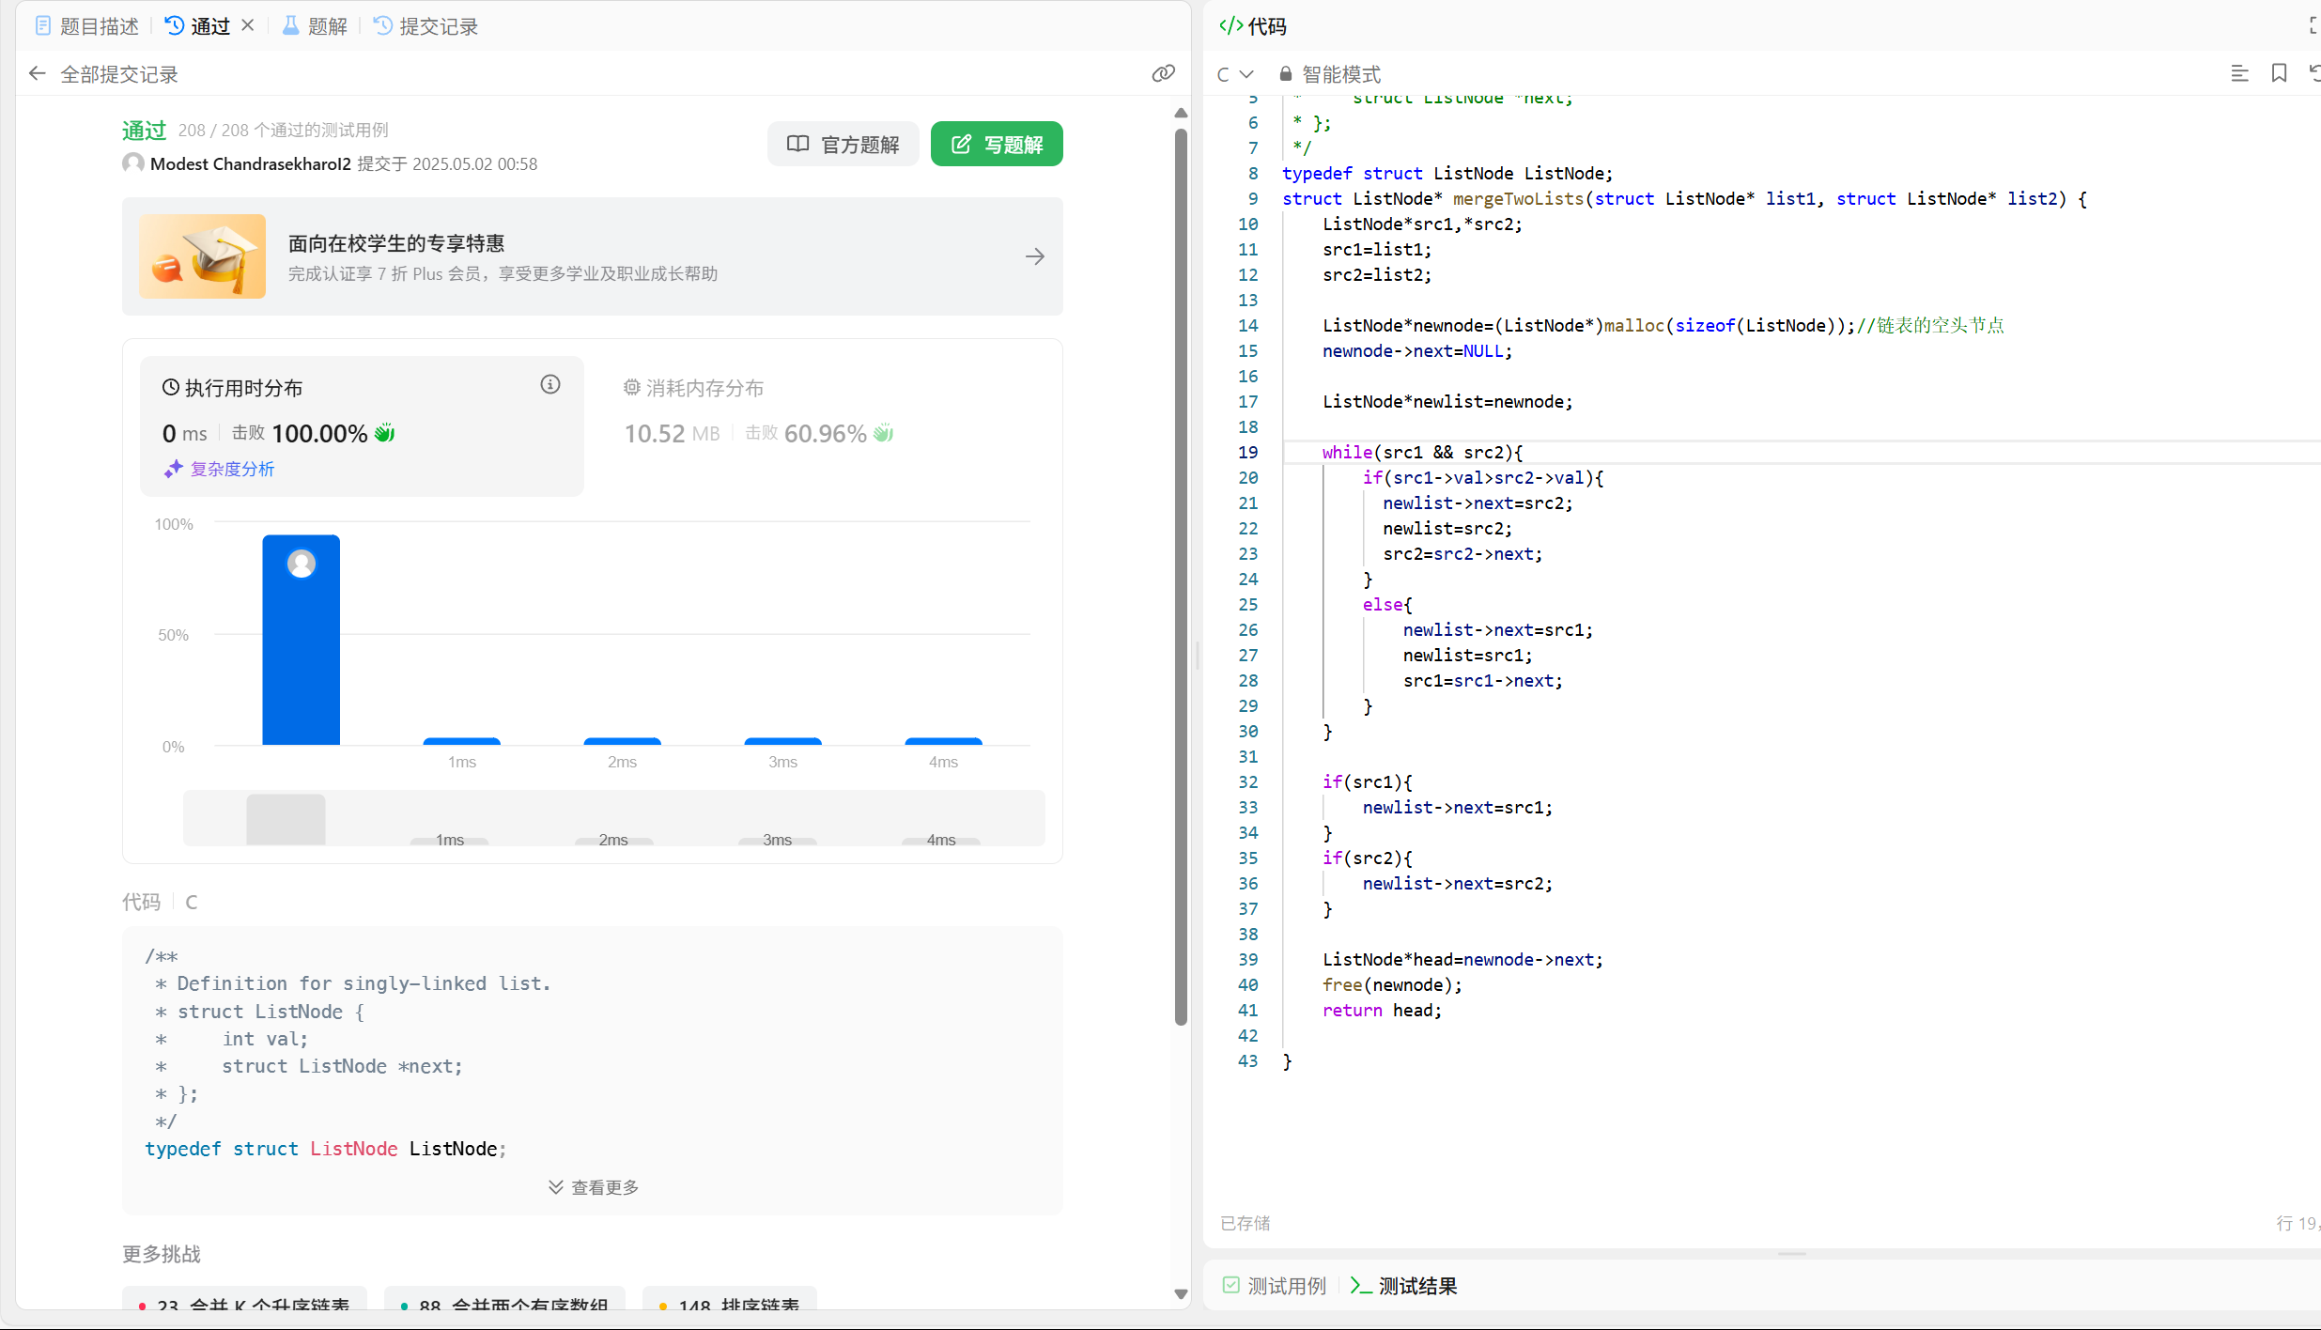Click the green 写题解 button

point(997,144)
